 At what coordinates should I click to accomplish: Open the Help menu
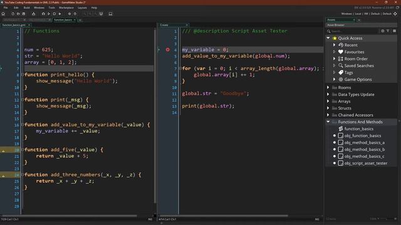94,7
